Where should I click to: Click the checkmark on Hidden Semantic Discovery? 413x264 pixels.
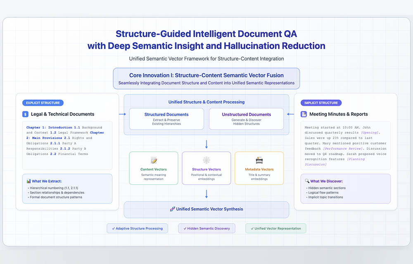tap(185, 229)
